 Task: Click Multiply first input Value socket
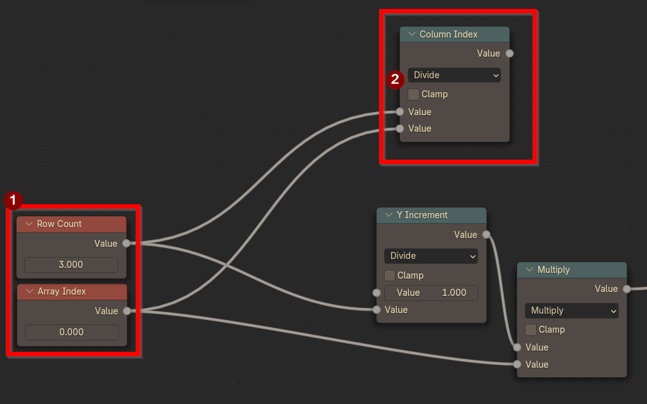(517, 347)
